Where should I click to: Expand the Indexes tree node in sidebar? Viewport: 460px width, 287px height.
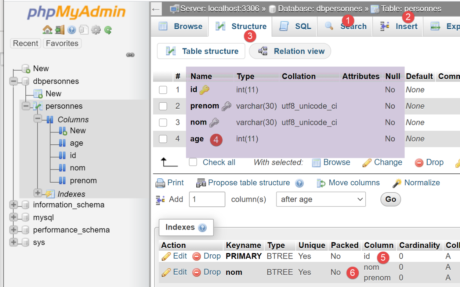(38, 193)
